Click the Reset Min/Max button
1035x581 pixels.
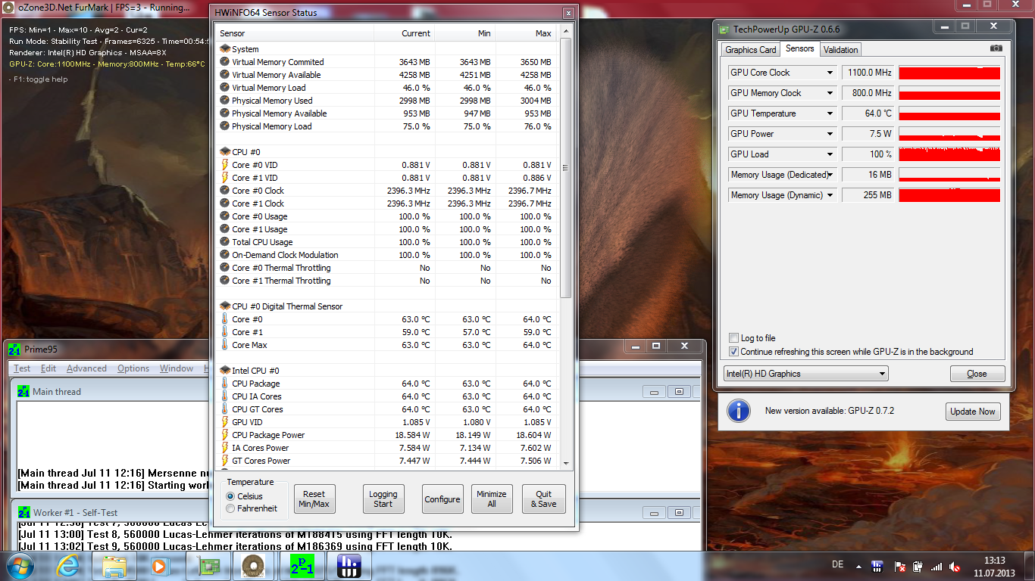click(x=314, y=499)
